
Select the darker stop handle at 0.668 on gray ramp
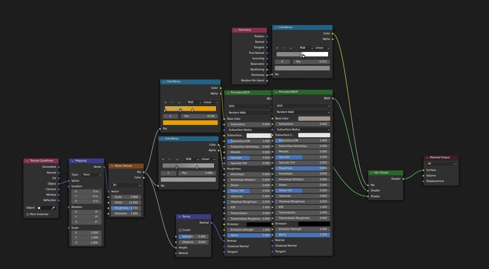(x=197, y=167)
